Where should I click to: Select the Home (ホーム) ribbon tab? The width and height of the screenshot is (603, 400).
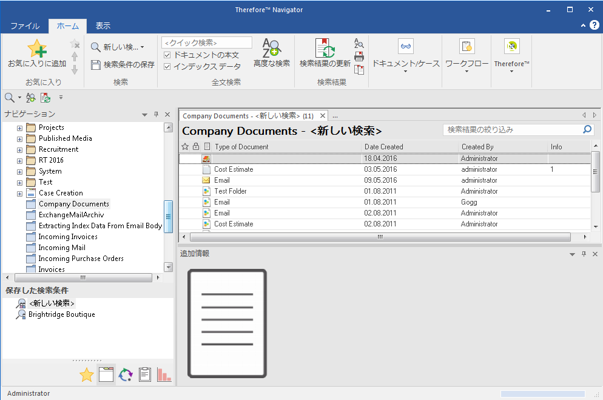(x=68, y=25)
